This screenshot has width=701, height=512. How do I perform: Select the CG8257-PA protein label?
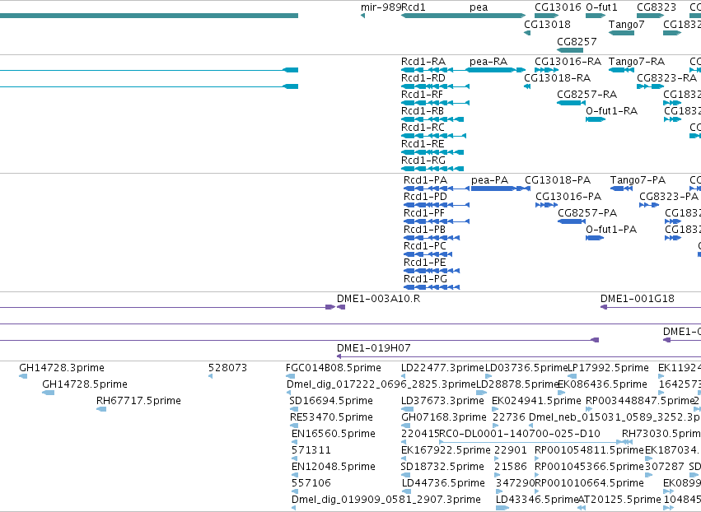[x=587, y=213]
